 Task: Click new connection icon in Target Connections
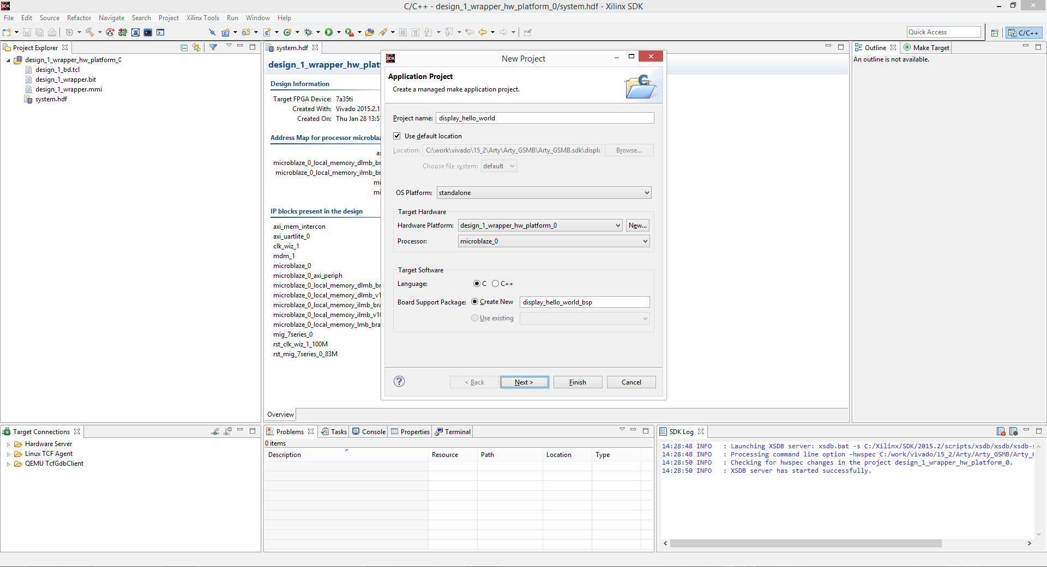[215, 431]
